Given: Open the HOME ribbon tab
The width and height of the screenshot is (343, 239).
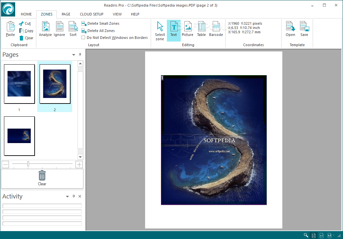Looking at the screenshot, I should (26, 14).
